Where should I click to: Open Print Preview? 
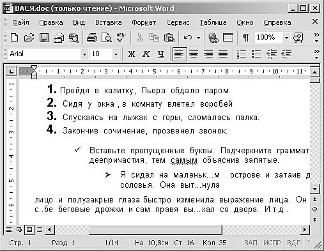click(x=107, y=38)
